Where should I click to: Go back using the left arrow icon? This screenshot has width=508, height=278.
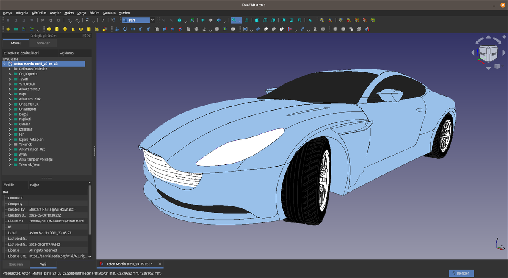point(203,20)
